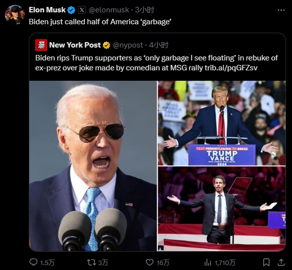Image resolution: width=292 pixels, height=270 pixels.
Task: Open the large Biden photo with sunglasses
Action: 93,166
